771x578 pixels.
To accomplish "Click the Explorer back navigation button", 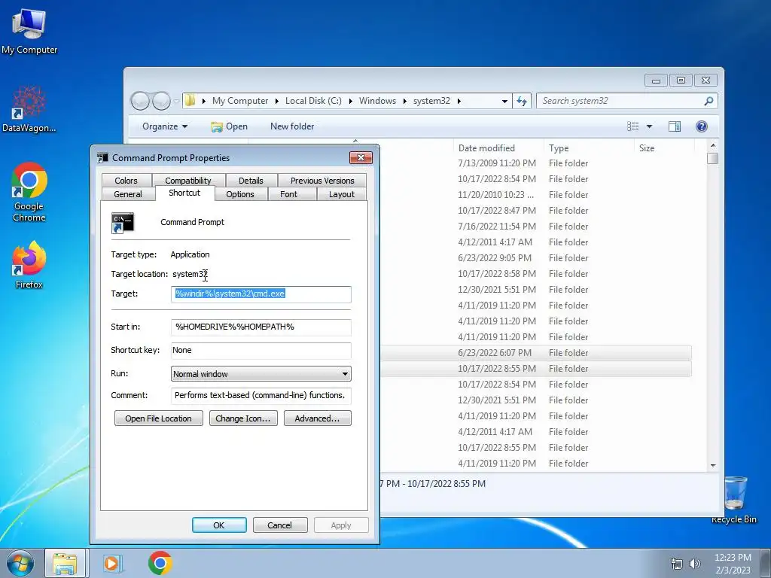I will click(x=140, y=101).
